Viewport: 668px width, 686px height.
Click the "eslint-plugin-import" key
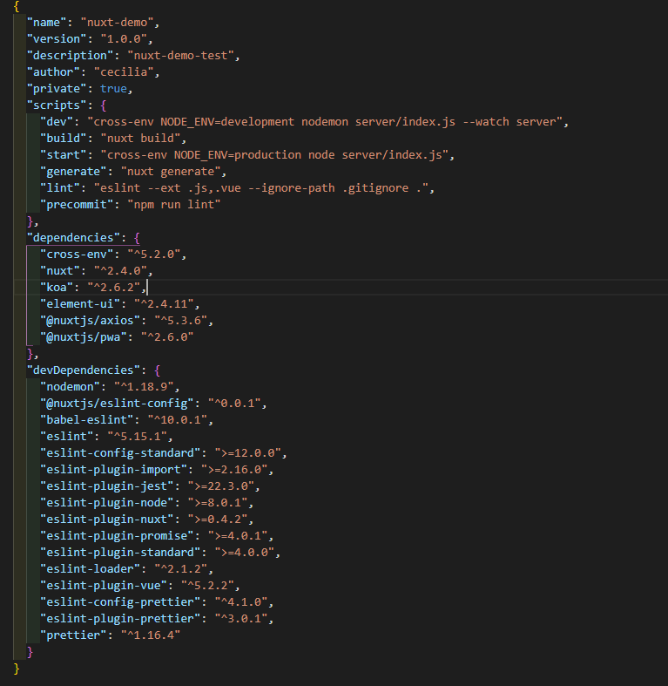(x=114, y=470)
